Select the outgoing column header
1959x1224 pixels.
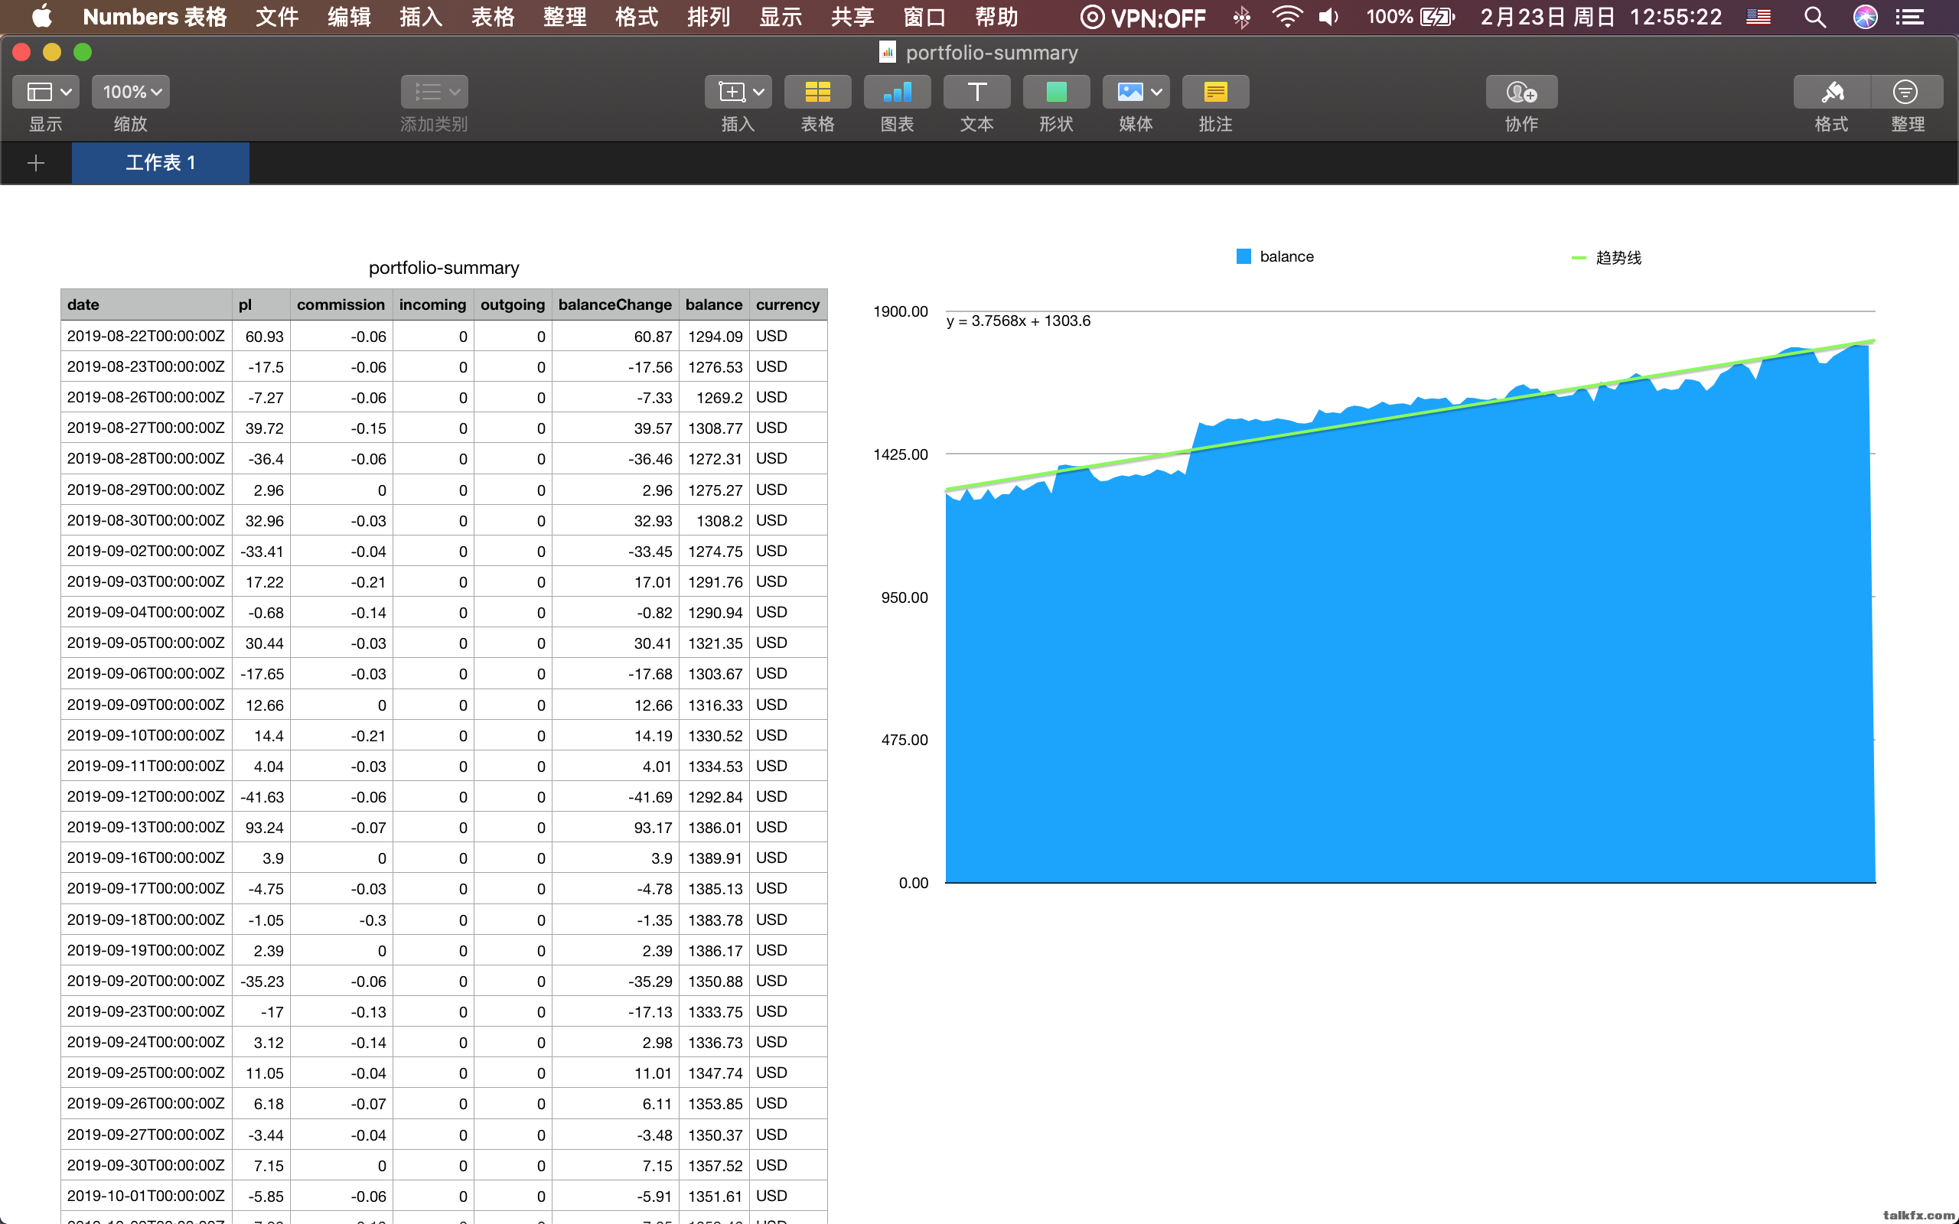coord(513,304)
